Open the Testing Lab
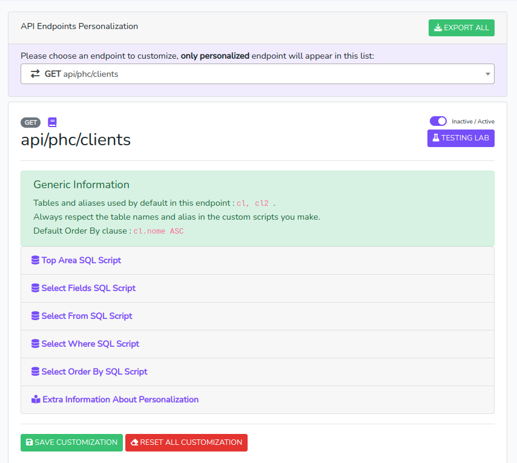This screenshot has width=517, height=463. (x=461, y=138)
